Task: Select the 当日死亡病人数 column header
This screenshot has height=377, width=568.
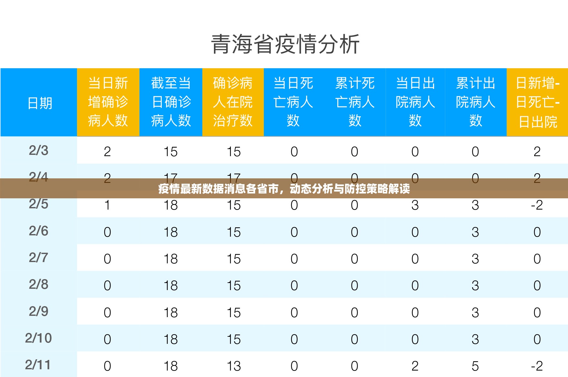Action: coord(293,102)
